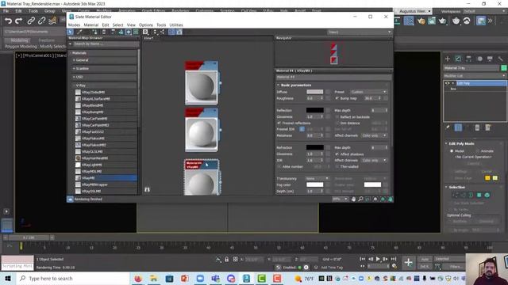Click Assign Material to Selection icon
Viewport: 508px width, 285px height.
[x=94, y=32]
